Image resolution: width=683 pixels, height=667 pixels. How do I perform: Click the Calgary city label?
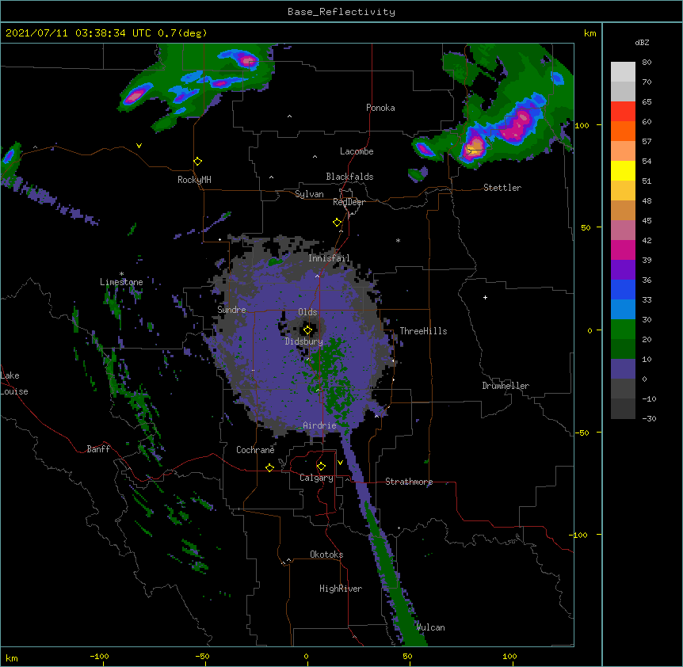[x=316, y=478]
